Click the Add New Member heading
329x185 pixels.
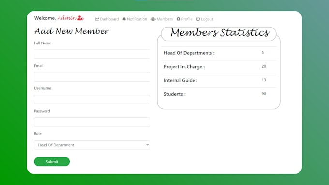tap(72, 31)
